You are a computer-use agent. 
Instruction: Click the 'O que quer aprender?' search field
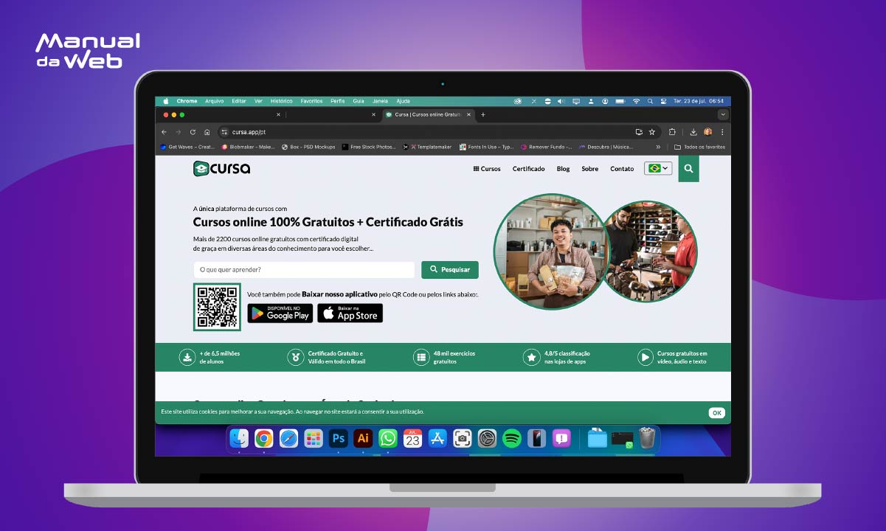point(304,270)
